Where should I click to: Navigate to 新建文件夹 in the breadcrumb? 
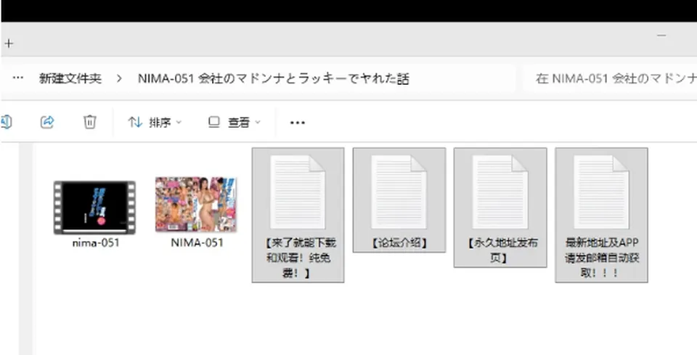click(70, 78)
